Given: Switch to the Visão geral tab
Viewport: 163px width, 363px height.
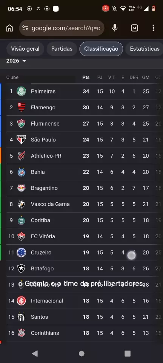Looking at the screenshot, I should click(x=25, y=49).
